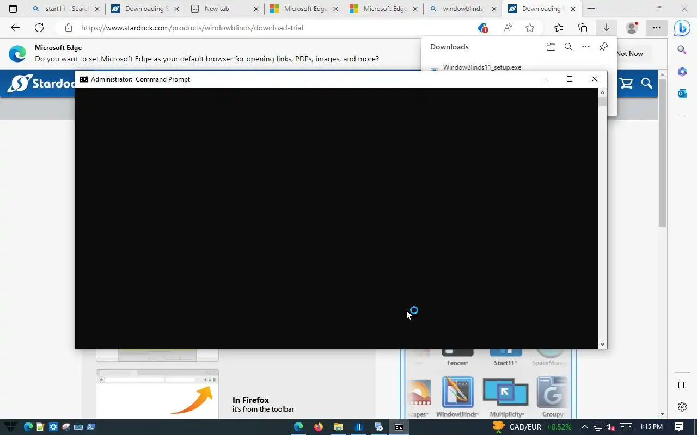Switch to the first Microsoft Edge tab

click(304, 9)
